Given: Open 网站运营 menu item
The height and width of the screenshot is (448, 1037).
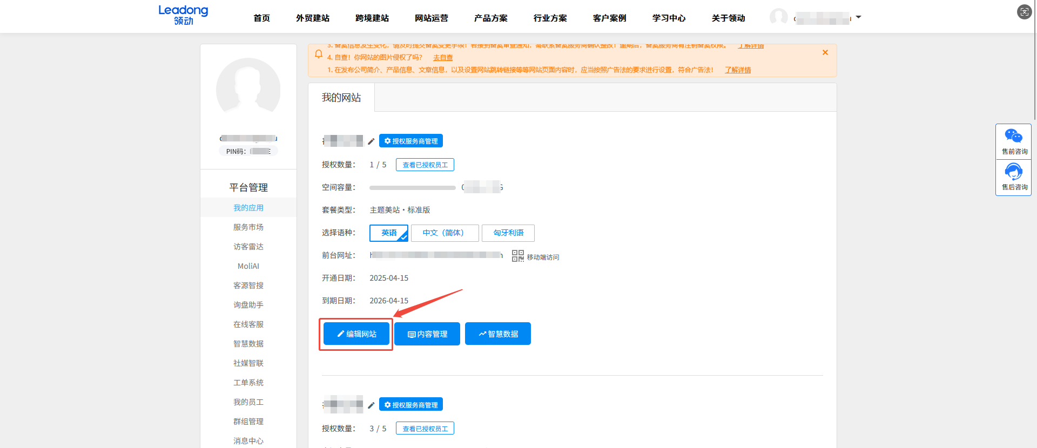Looking at the screenshot, I should 432,18.
